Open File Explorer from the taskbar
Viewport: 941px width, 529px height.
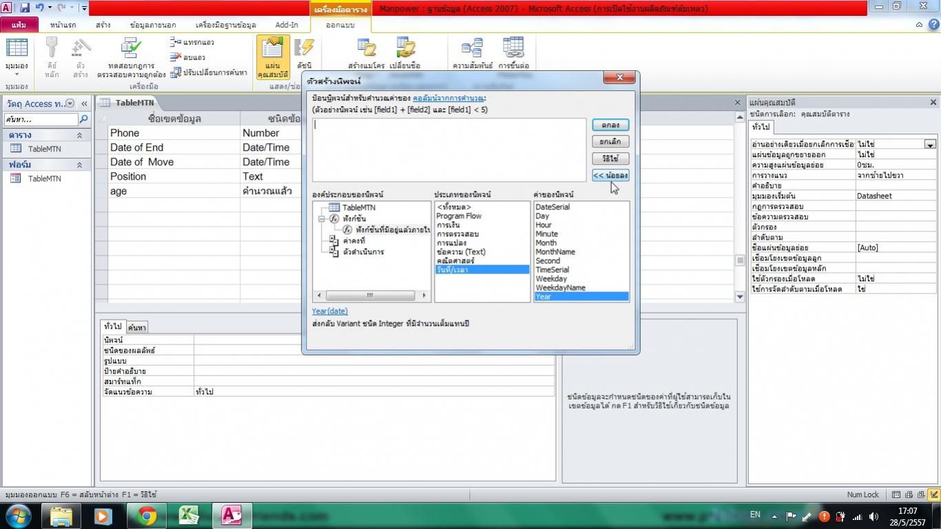coord(61,515)
